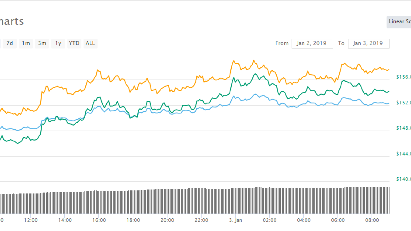Click the 08:00 time axis label
This screenshot has height=231, width=411.
point(372,220)
